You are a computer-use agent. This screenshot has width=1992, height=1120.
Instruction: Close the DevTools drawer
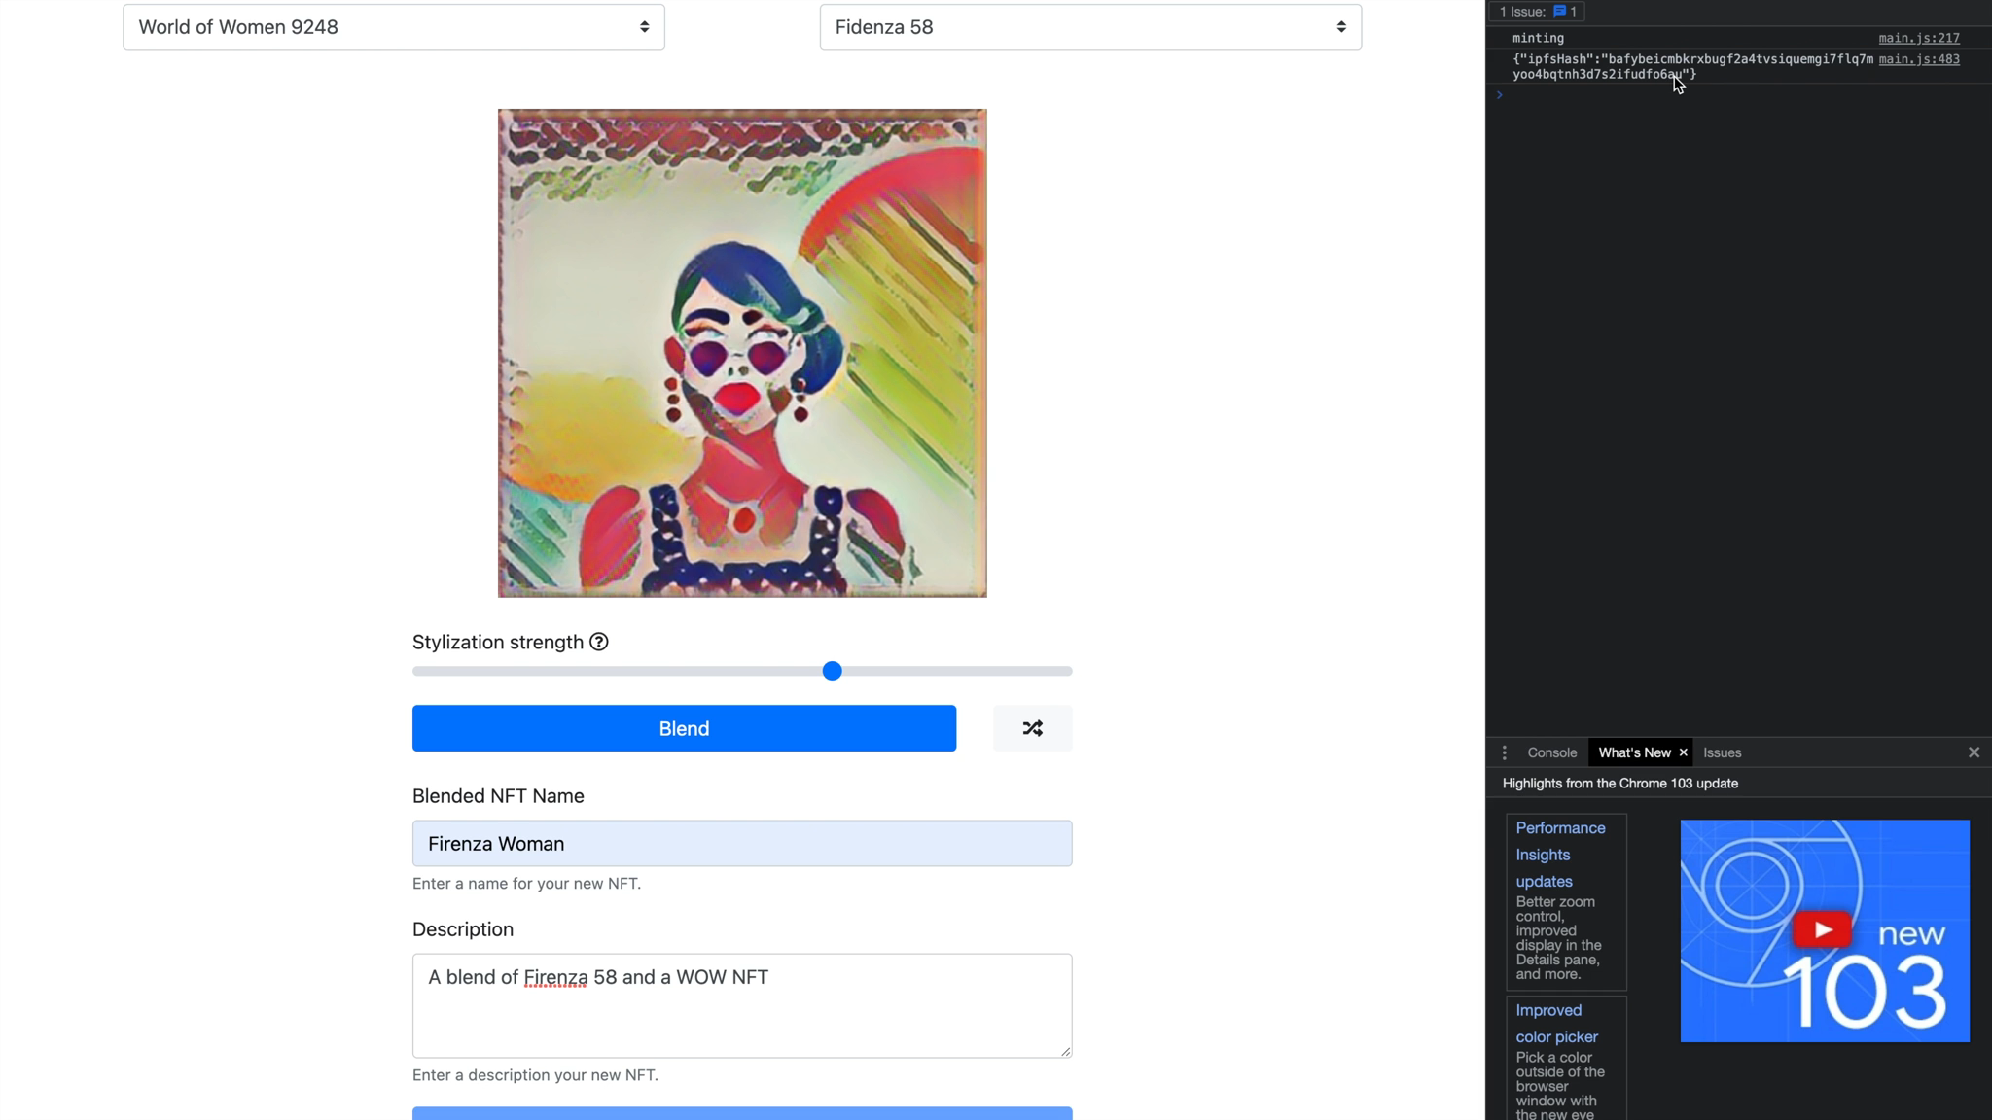1974,752
